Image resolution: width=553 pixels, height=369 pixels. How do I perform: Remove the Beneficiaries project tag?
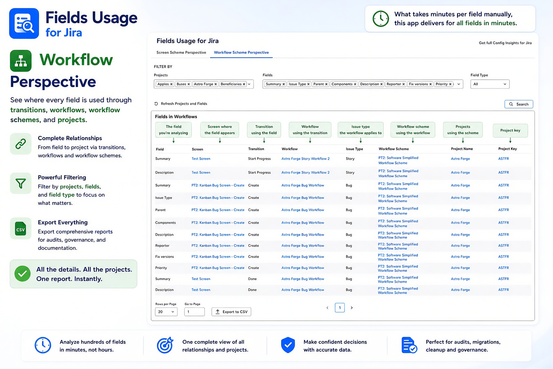[x=244, y=84]
